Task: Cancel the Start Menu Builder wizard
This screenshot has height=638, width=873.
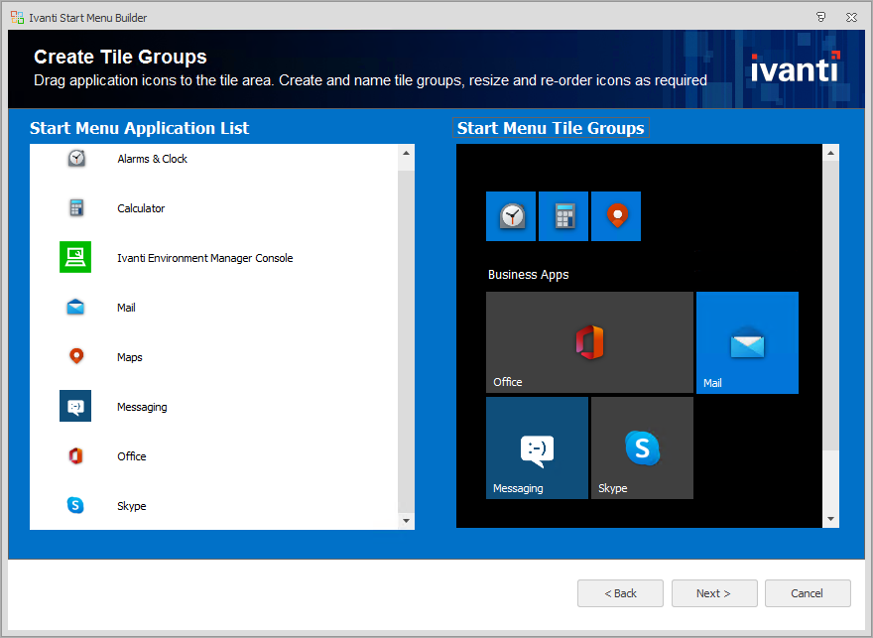Action: [x=808, y=593]
